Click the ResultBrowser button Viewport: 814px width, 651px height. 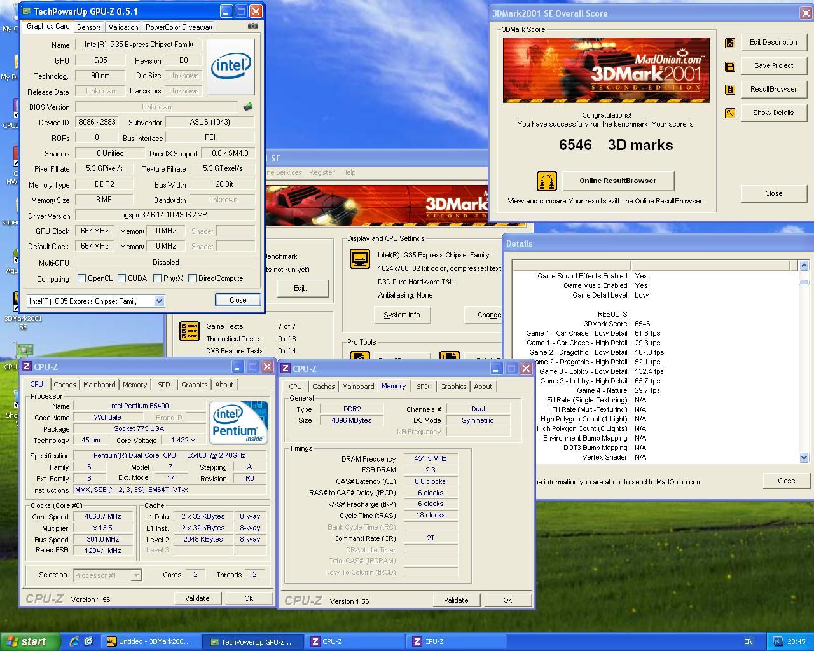click(x=773, y=90)
